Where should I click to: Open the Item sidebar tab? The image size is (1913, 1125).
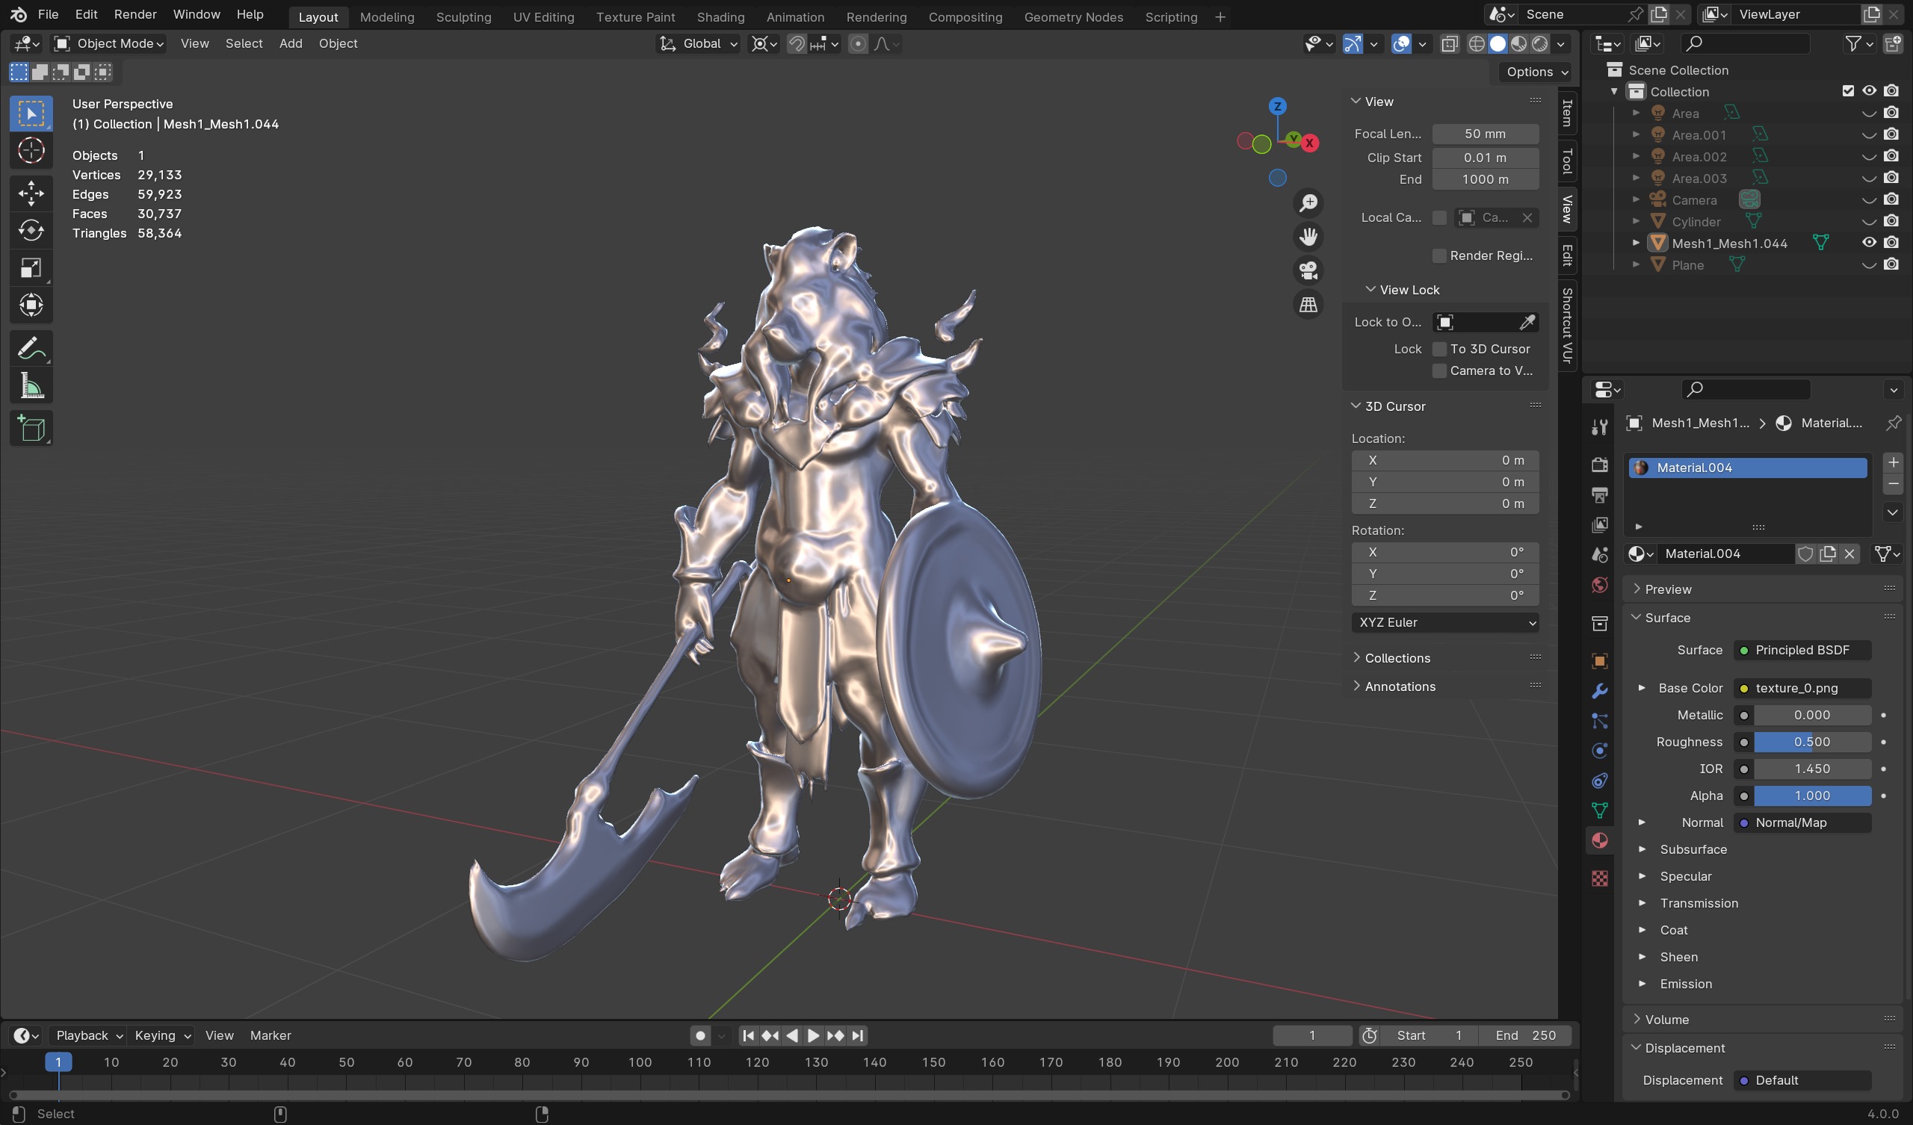(1567, 113)
